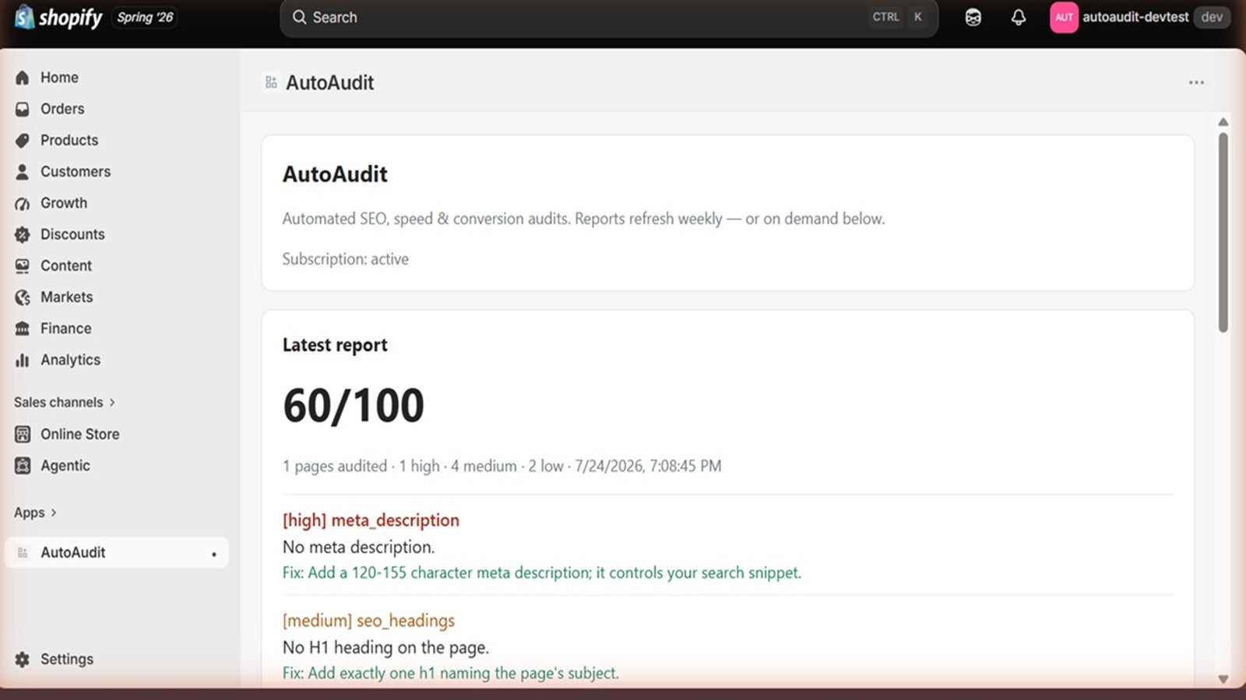Open the Finance bank icon
This screenshot has width=1246, height=700.
click(x=23, y=328)
